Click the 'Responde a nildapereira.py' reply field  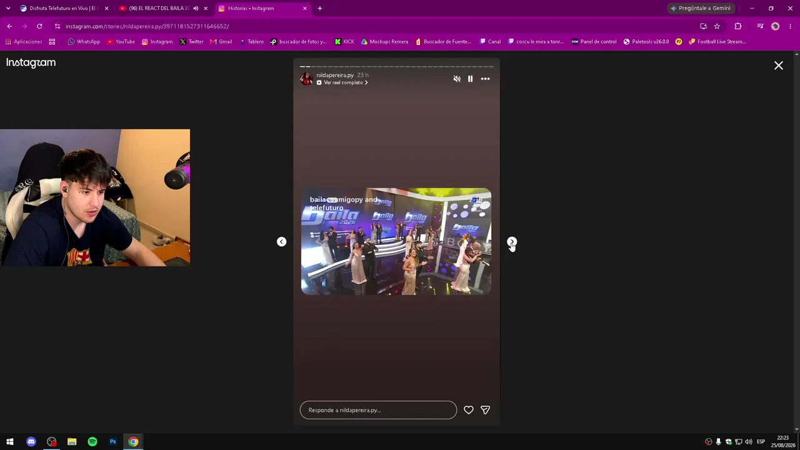coord(378,410)
